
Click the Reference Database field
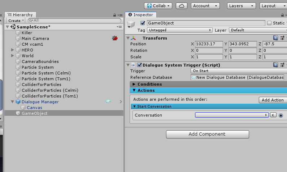237,77
